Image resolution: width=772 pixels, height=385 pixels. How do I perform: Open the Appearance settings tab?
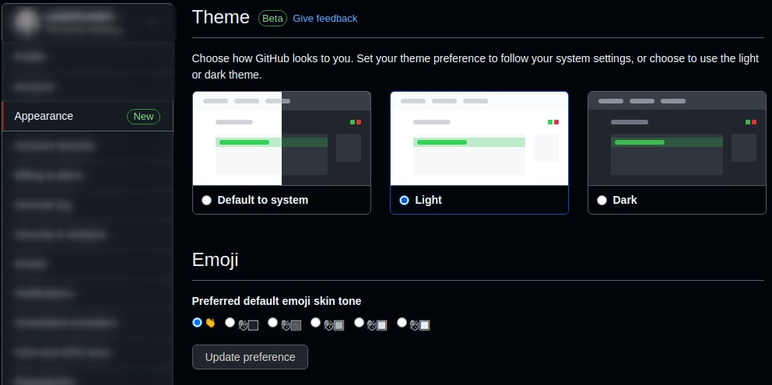tap(88, 116)
